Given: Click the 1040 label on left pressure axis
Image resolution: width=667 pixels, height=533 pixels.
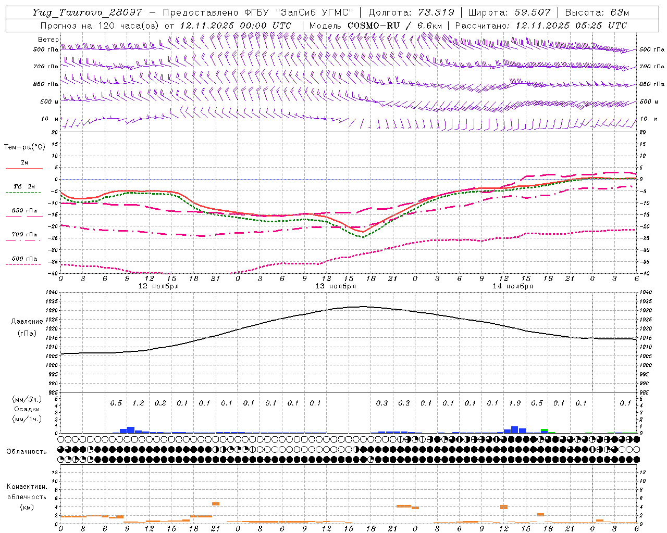Looking at the screenshot, I should (52, 293).
